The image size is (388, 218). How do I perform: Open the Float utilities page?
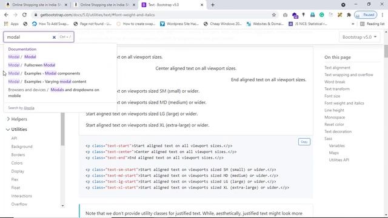[16, 188]
